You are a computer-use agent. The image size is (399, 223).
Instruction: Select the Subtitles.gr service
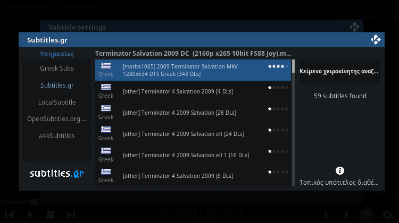(x=57, y=85)
